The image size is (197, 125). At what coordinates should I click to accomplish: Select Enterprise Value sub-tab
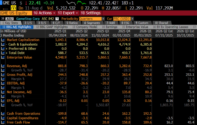click(x=135, y=27)
